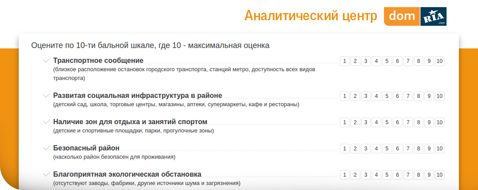
Task: Give Развитая социальная инфраструктура score 1
Action: click(345, 96)
